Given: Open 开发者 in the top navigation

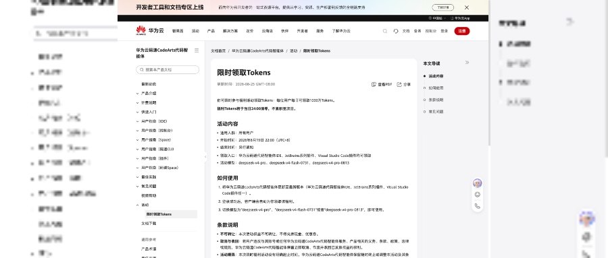Looking at the screenshot, I should (302, 31).
